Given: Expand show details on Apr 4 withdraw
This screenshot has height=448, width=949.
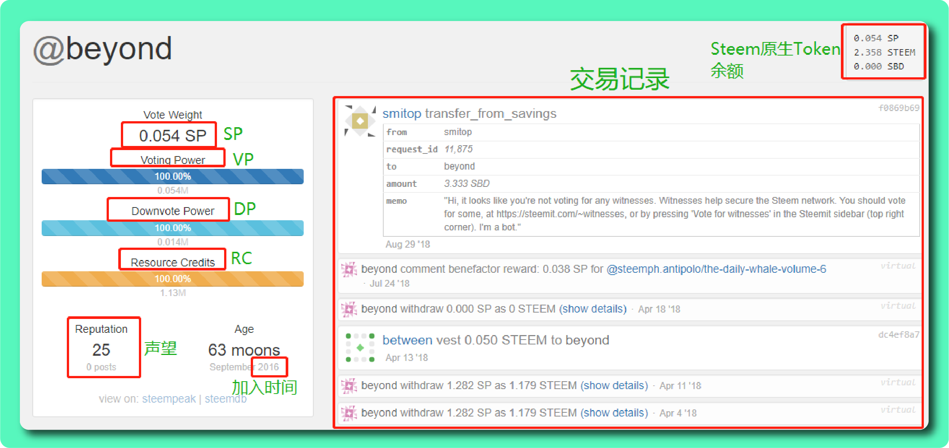Looking at the screenshot, I should click(x=614, y=413).
